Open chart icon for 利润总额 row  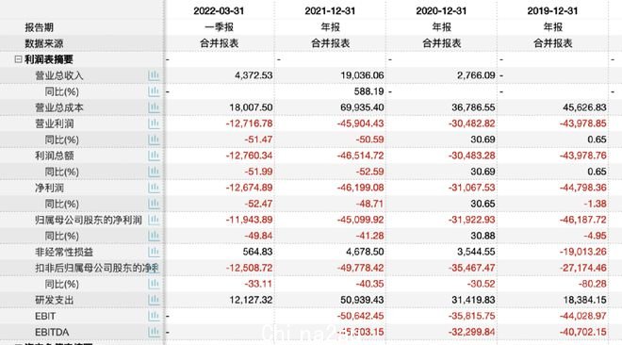coord(154,156)
